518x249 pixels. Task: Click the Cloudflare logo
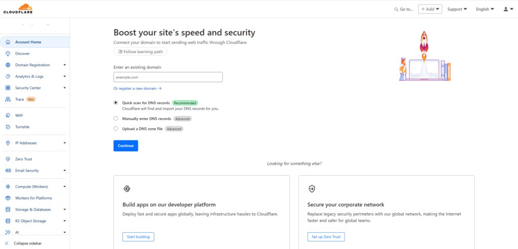(17, 9)
